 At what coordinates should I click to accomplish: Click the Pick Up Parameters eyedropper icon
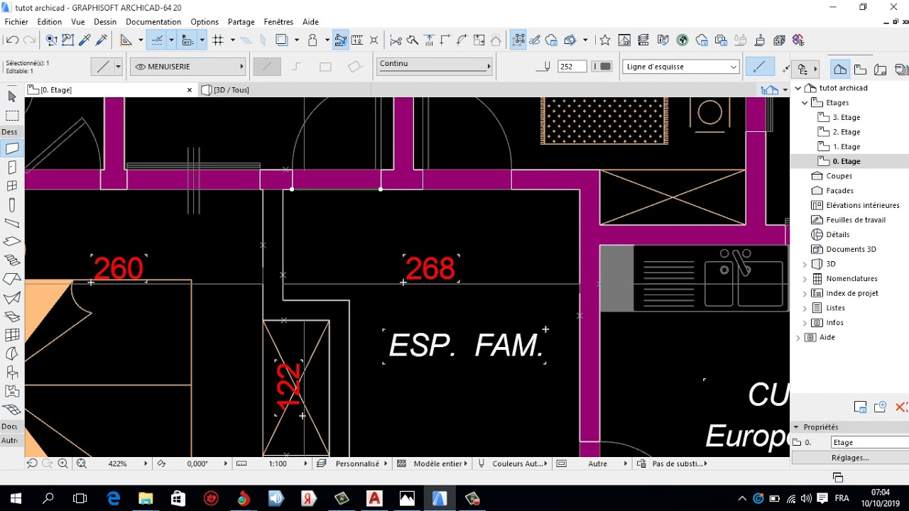[85, 40]
